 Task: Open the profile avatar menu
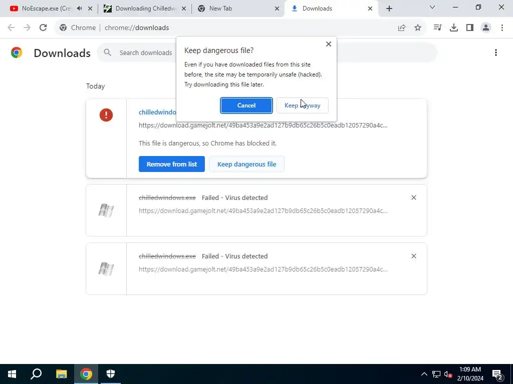click(486, 28)
